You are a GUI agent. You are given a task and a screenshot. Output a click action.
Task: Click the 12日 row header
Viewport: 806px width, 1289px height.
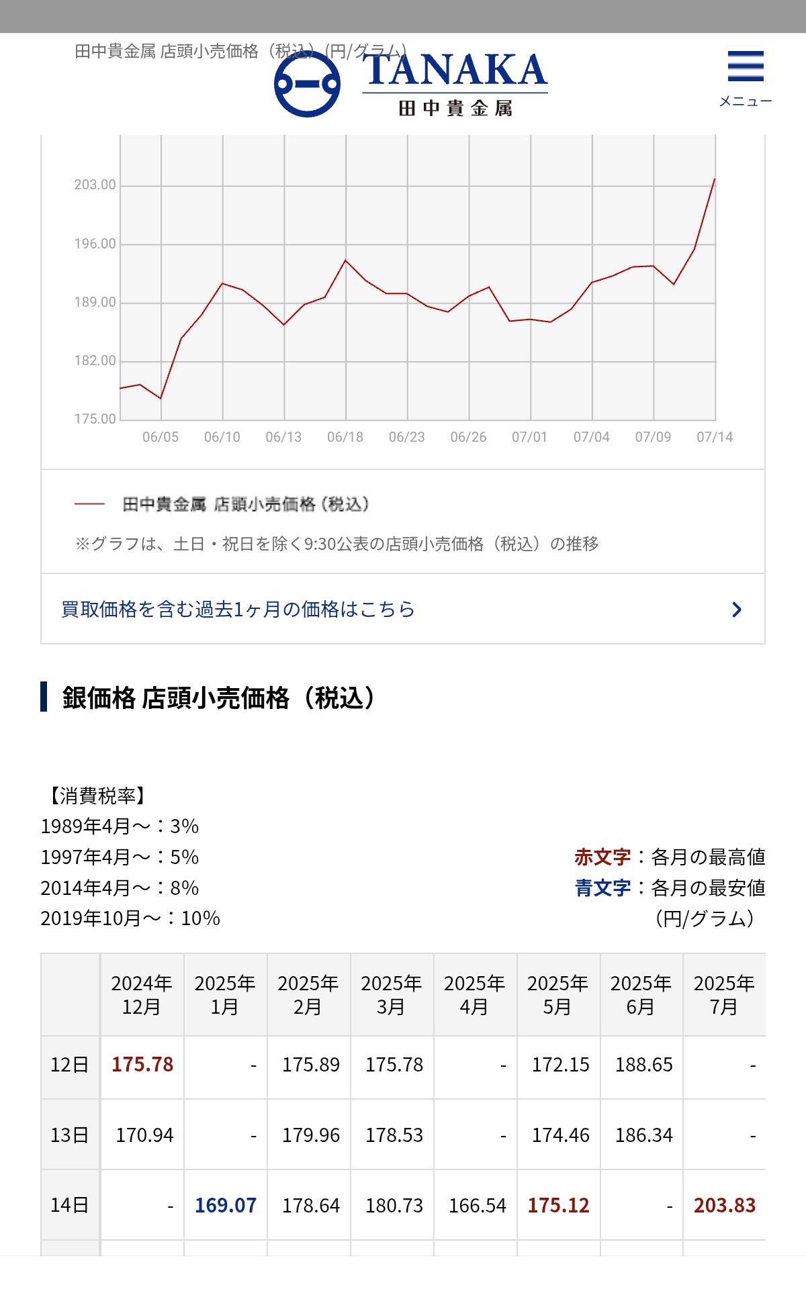point(70,1065)
